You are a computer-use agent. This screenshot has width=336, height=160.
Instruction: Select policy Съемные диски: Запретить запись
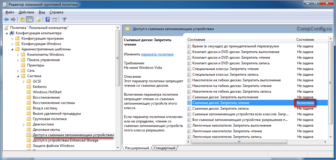pyautogui.click(x=220, y=108)
